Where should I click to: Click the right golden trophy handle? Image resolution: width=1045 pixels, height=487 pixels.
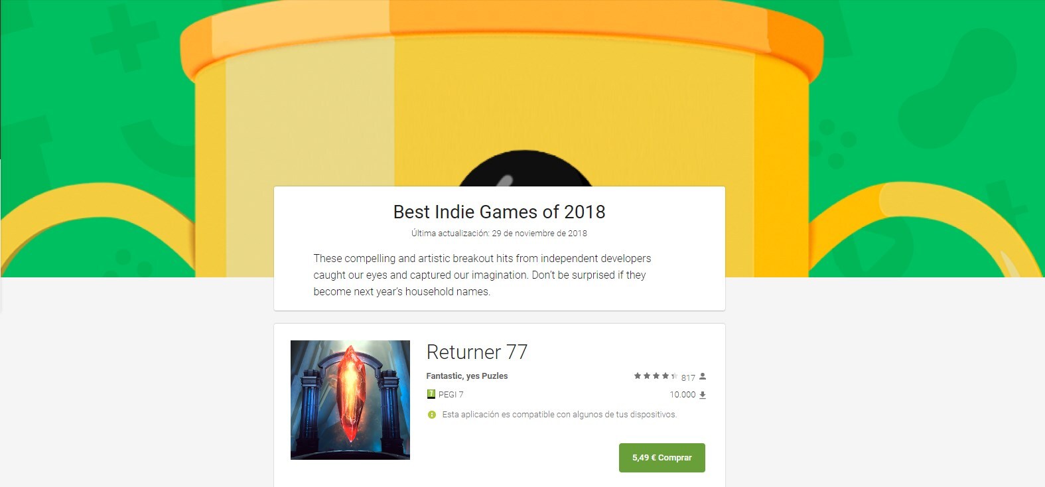click(x=926, y=229)
